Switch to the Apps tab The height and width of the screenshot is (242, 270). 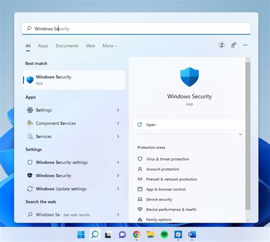pos(43,46)
